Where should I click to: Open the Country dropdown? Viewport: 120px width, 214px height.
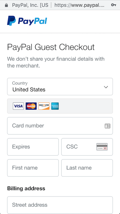click(60, 87)
